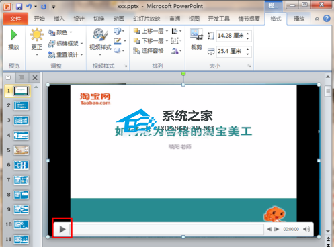Step the video backward a frame
The width and height of the screenshot is (334, 247).
269,229
